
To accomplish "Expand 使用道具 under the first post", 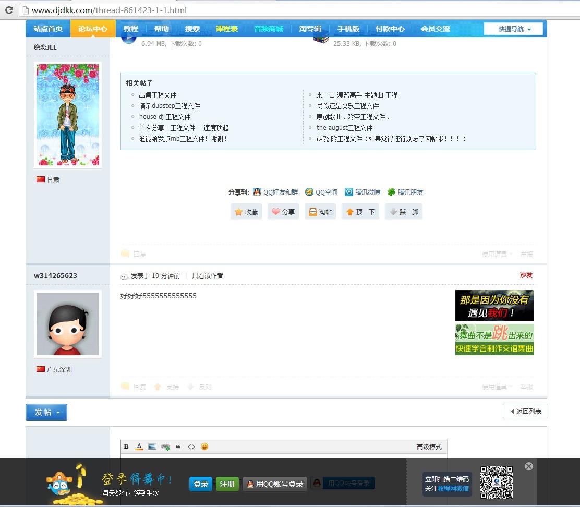I will 497,254.
